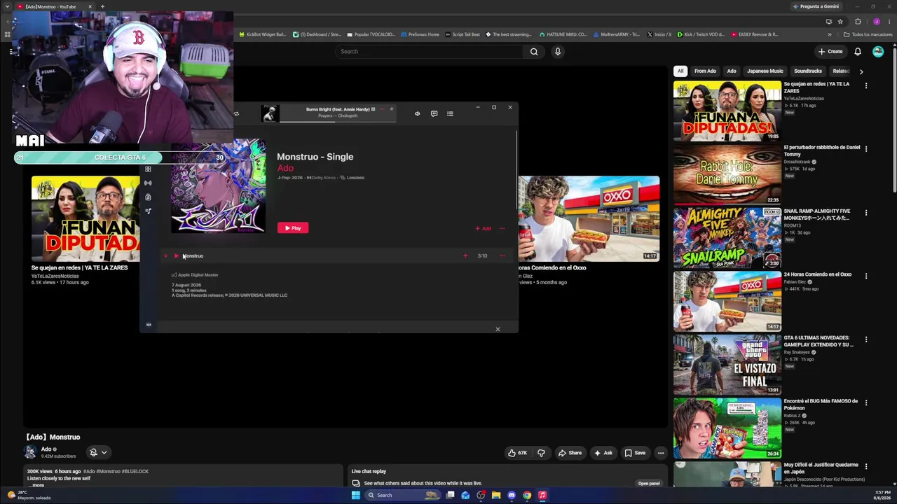This screenshot has height=504, width=897.
Task: Open YouTube notifications bell
Action: coord(858,51)
